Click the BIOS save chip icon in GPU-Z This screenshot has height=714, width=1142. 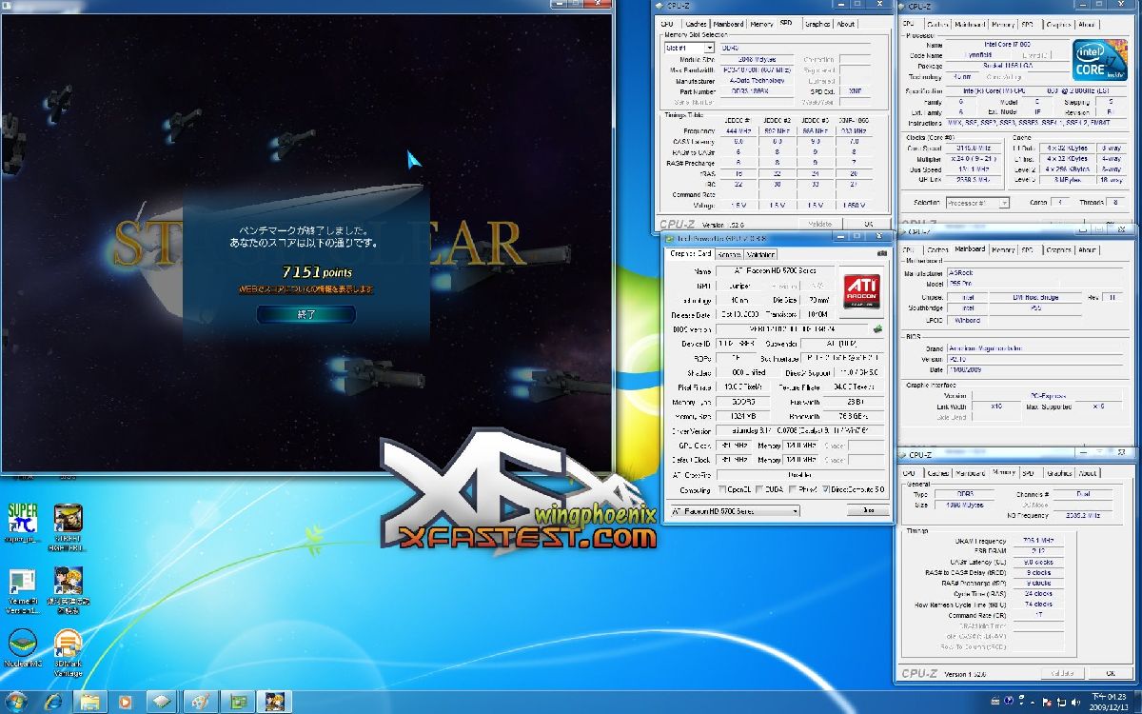[x=878, y=329]
